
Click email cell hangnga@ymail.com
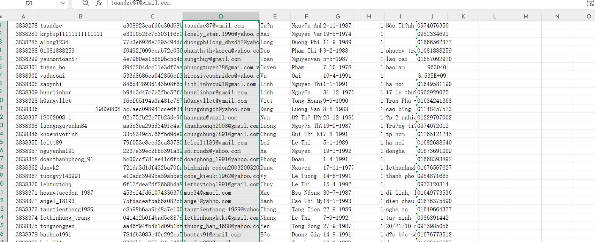point(221,117)
